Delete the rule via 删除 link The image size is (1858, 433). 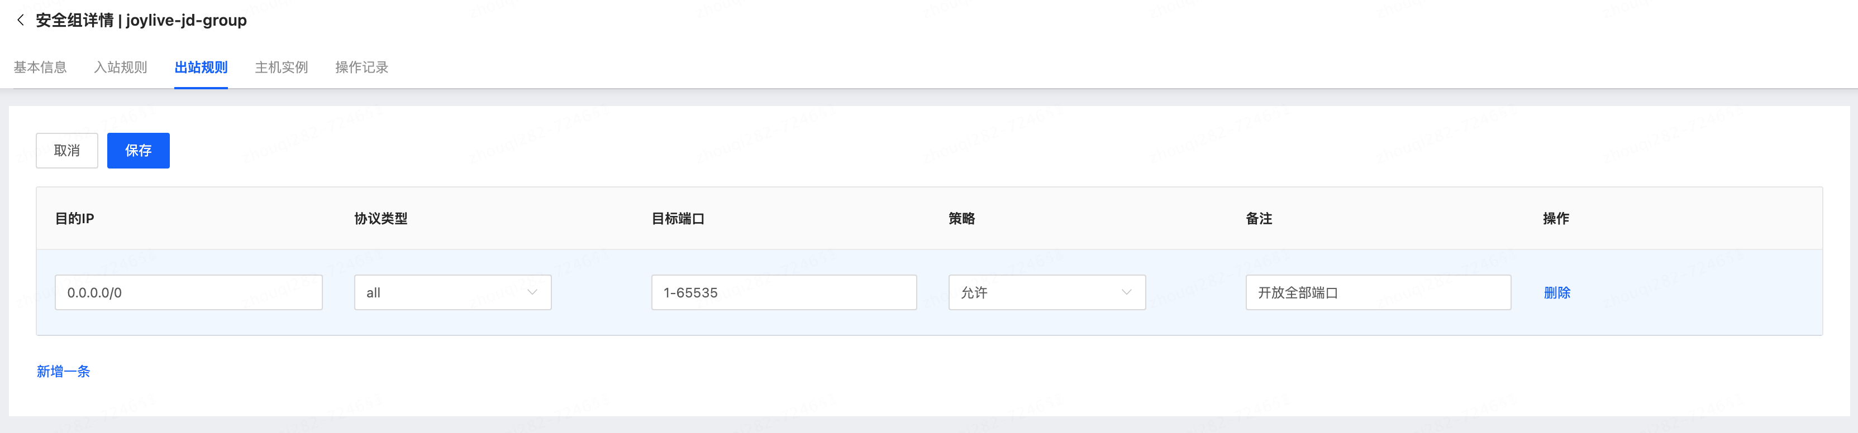click(1556, 292)
